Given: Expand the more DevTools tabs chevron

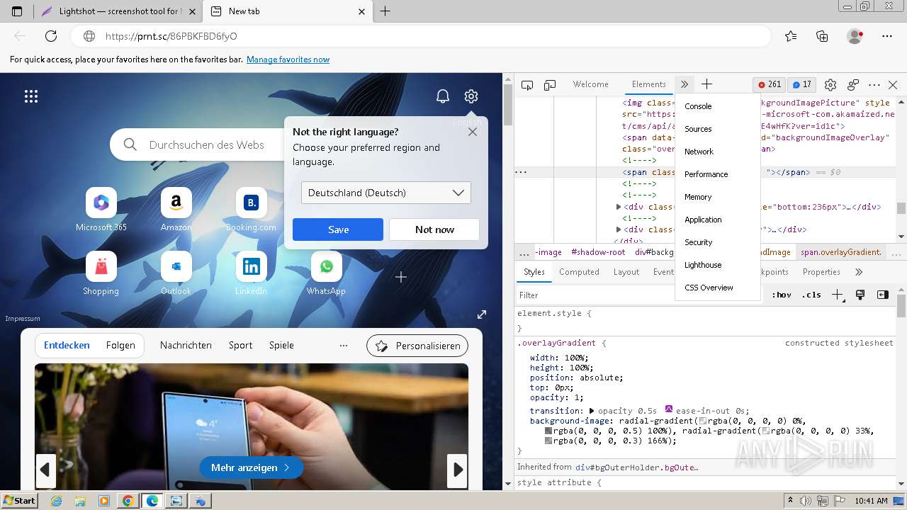Looking at the screenshot, I should 684,84.
